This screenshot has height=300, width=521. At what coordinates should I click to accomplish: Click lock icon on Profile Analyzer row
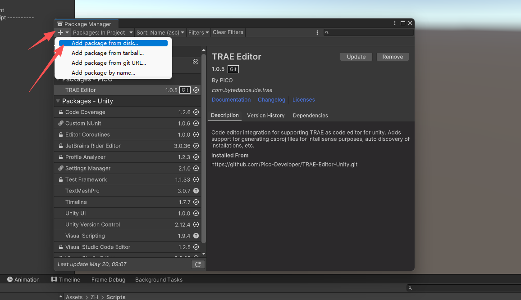61,157
